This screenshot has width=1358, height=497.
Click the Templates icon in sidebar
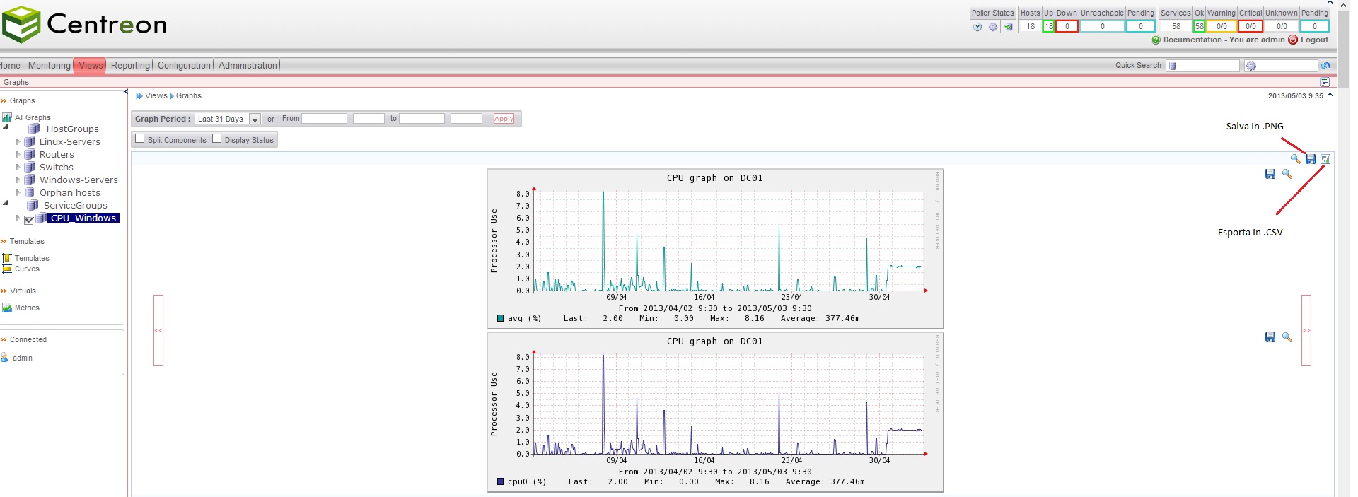[7, 258]
